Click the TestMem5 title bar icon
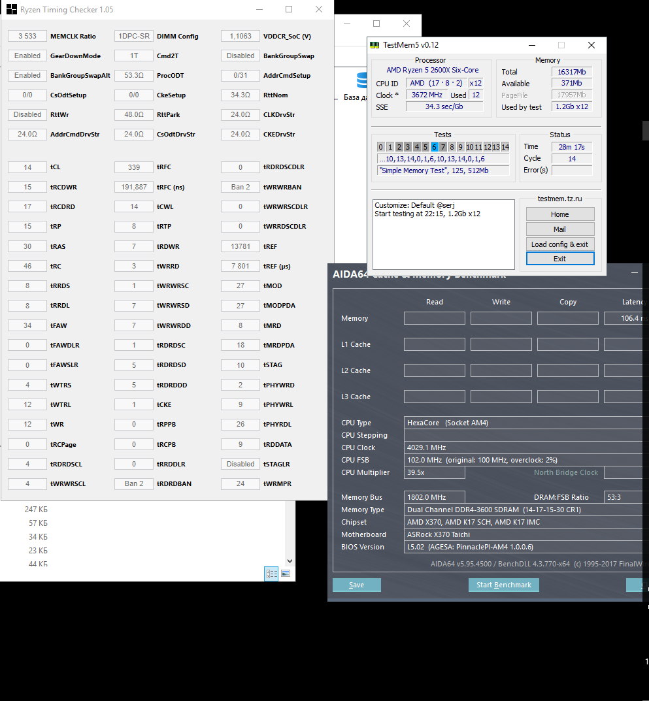Screen dimensions: 649x701 coord(374,45)
